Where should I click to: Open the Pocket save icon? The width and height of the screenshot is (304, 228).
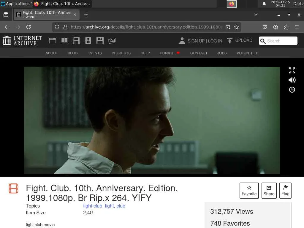pyautogui.click(x=265, y=27)
